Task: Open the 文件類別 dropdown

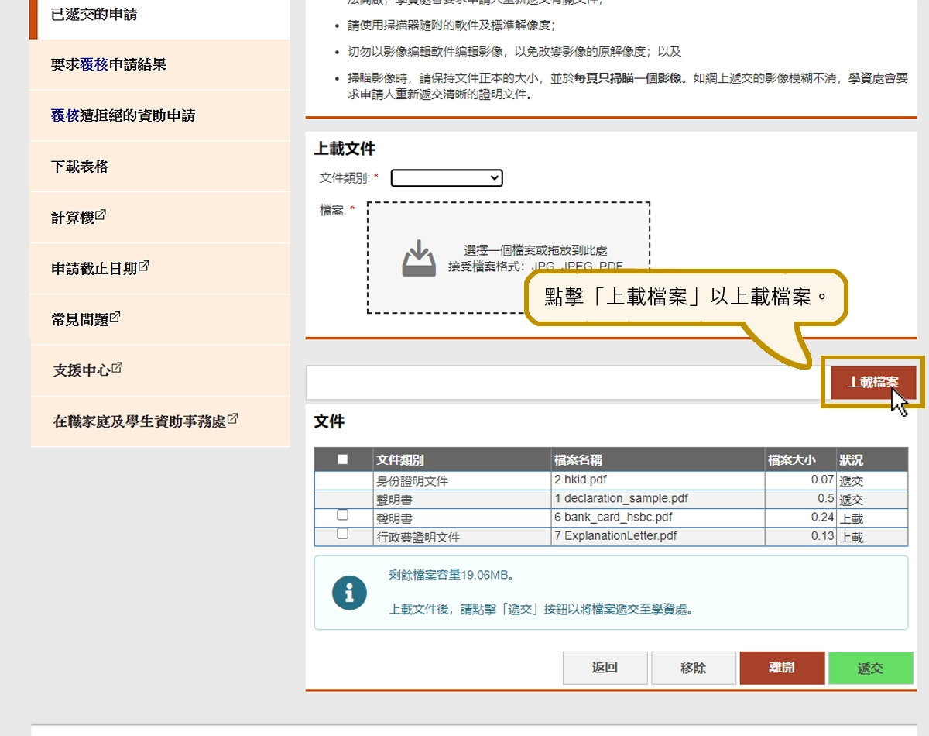Action: coord(447,178)
